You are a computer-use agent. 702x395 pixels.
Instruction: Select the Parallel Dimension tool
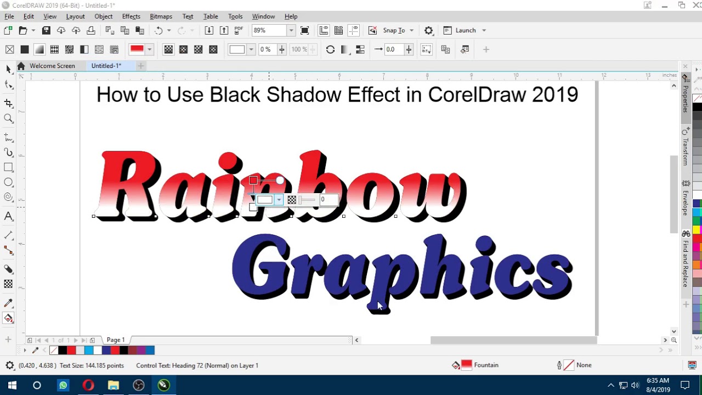click(x=8, y=235)
